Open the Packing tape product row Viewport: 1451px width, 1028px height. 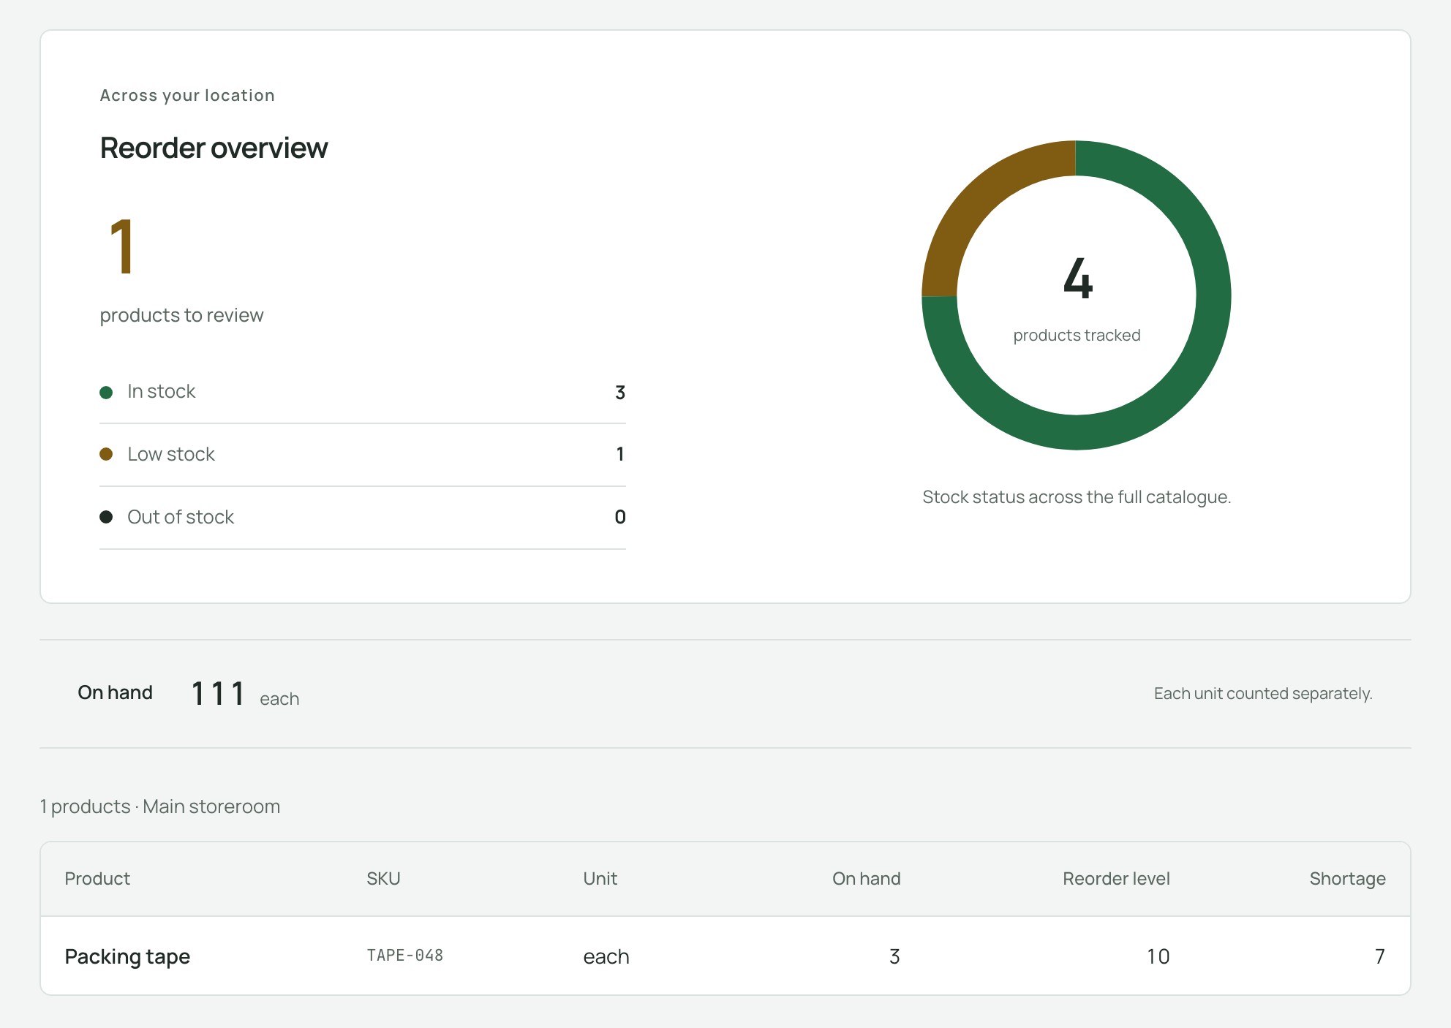725,956
